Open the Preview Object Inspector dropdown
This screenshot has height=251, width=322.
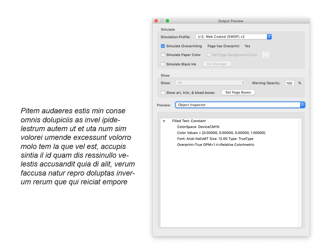click(x=240, y=105)
